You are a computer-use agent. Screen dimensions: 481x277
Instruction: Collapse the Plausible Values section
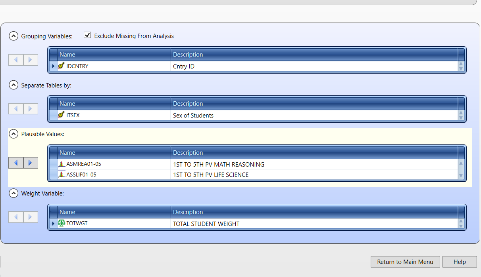(x=13, y=134)
